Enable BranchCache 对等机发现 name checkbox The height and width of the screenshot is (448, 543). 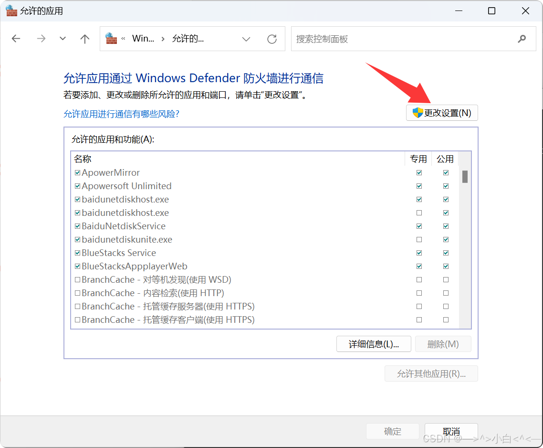78,279
